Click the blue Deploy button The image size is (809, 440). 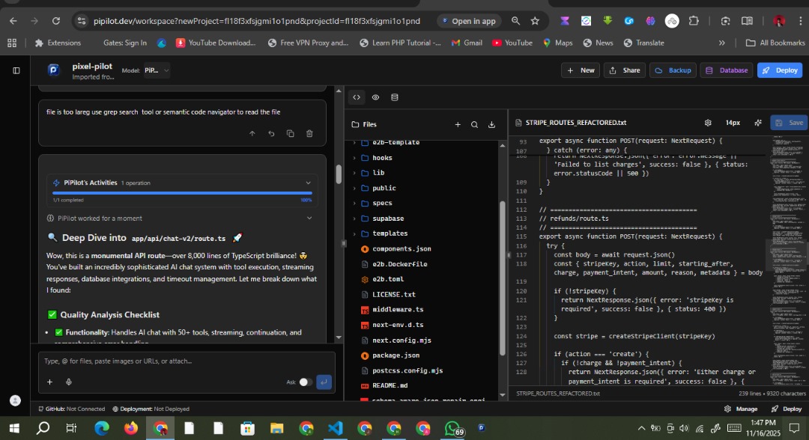[779, 70]
